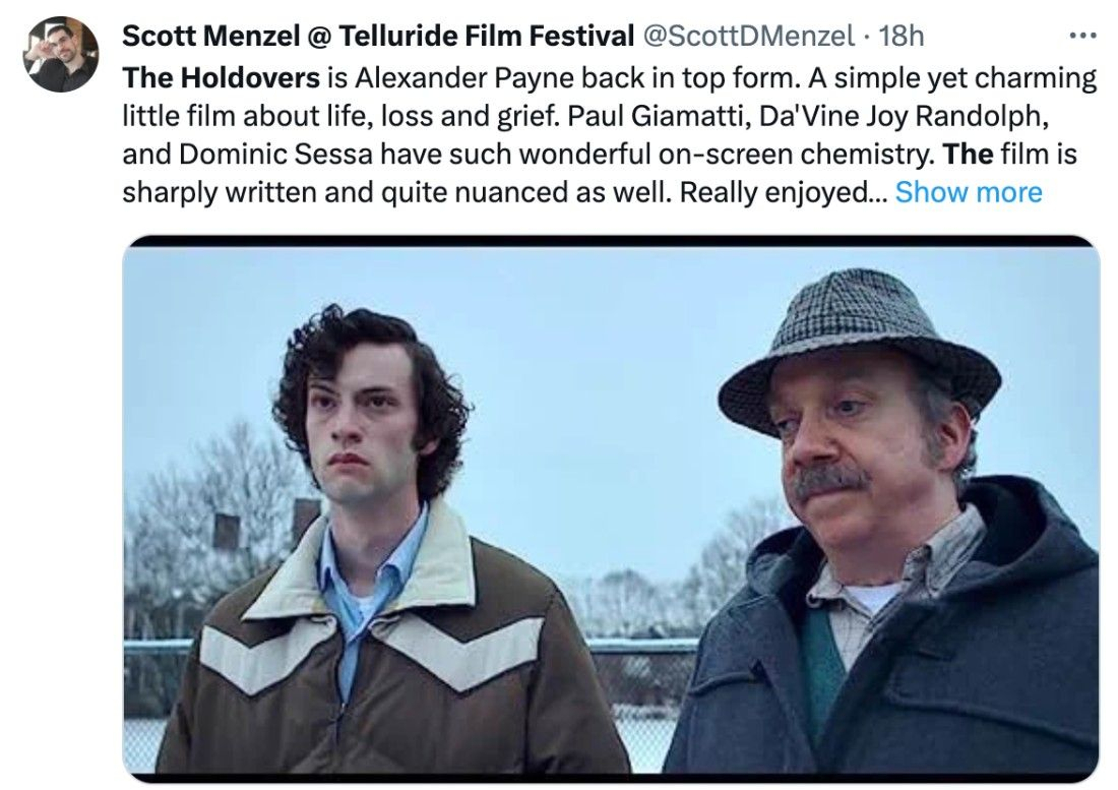Click "Da'Vine Joy Randolph" in the tweet
1118x790 pixels.
click(903, 116)
